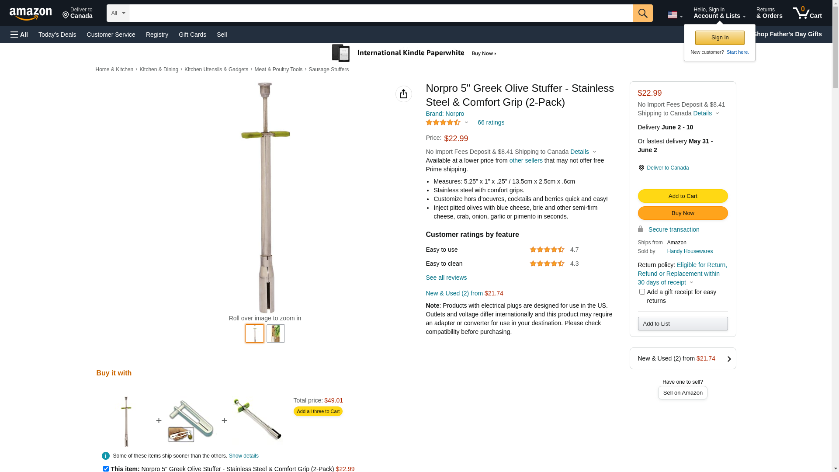Go to Gift Cards menu item
839x472 pixels.
pyautogui.click(x=192, y=35)
